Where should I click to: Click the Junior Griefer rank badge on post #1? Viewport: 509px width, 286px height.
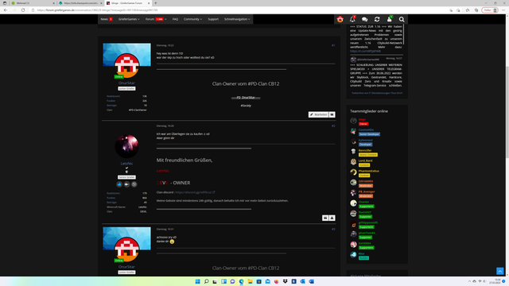pyautogui.click(x=126, y=88)
